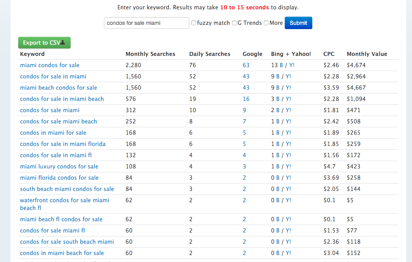Click 'condos for sale miami' keyword link

tap(50, 110)
